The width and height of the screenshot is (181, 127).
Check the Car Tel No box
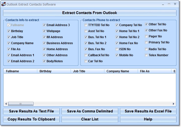(x=86, y=61)
